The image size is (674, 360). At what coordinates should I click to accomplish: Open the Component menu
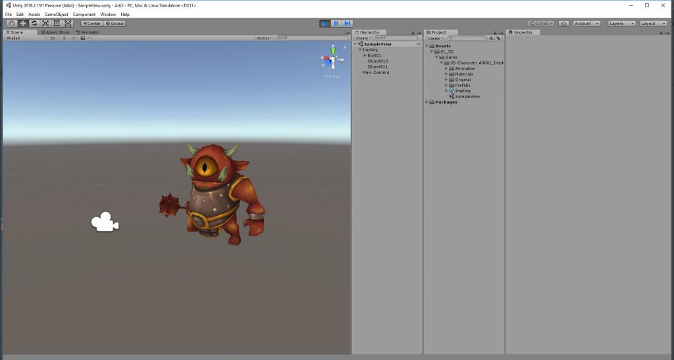click(84, 14)
